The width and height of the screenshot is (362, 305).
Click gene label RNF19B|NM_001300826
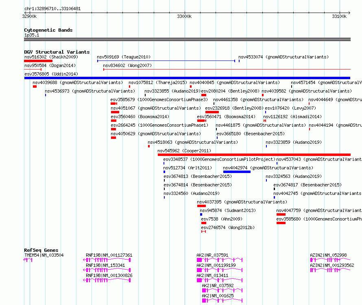109,275
